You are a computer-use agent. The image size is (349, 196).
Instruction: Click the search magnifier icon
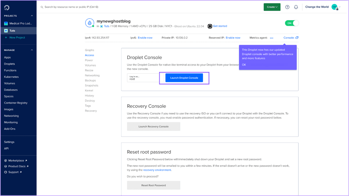pyautogui.click(x=42, y=7)
